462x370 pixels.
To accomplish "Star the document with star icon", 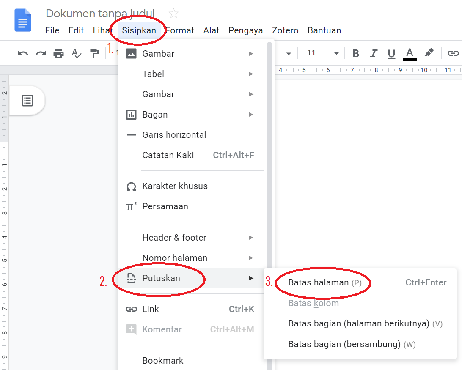I will pyautogui.click(x=173, y=14).
